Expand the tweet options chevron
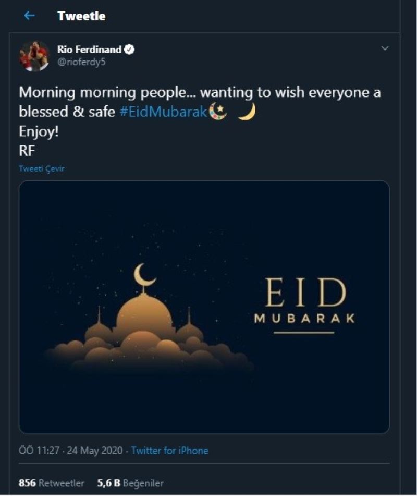 click(385, 49)
